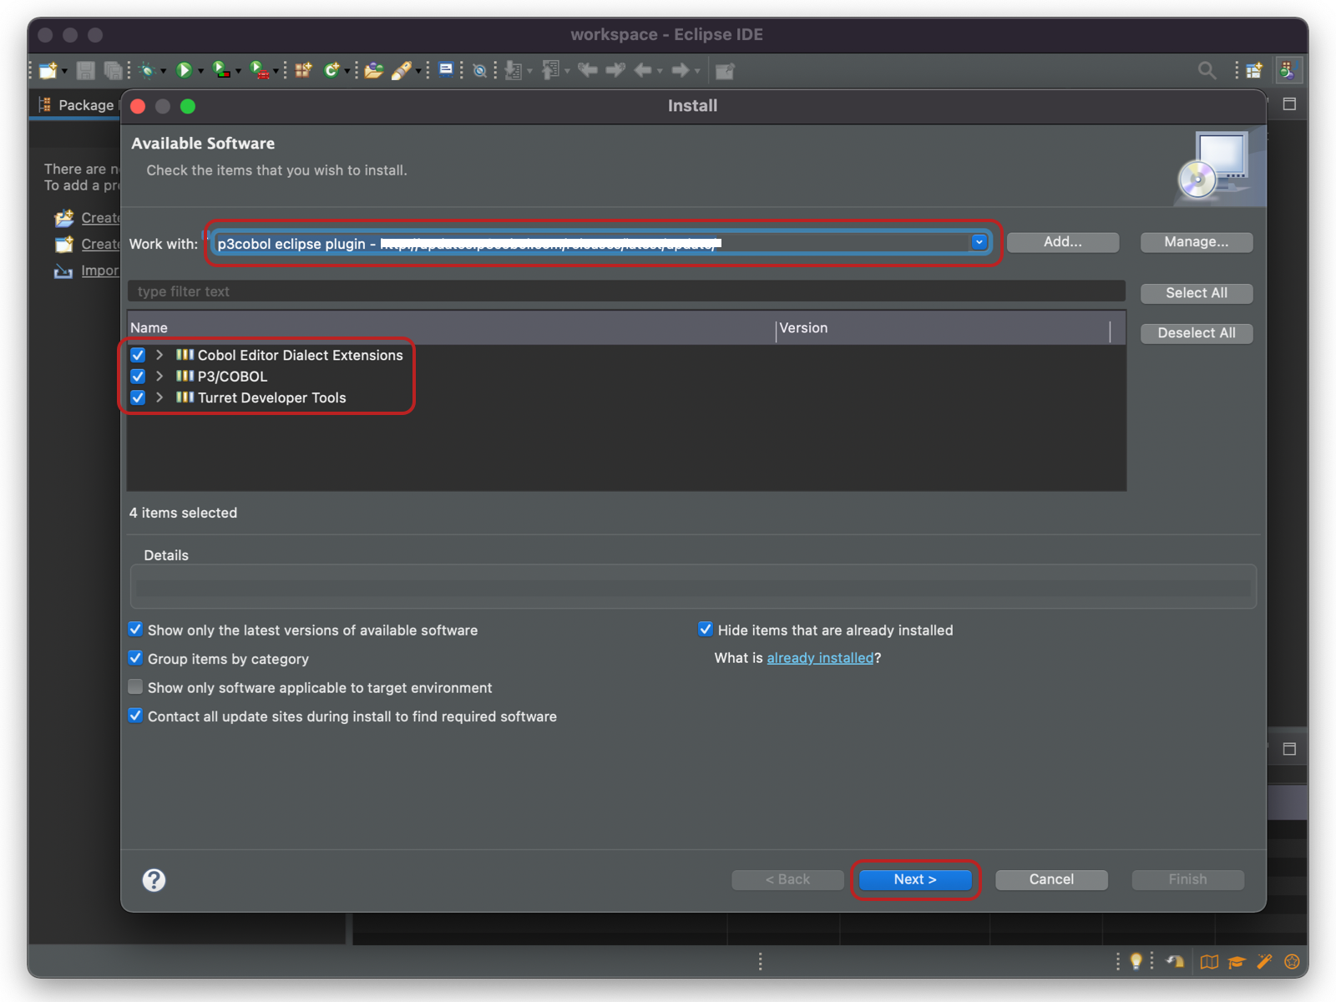
Task: Toggle Hide items that are already installed
Action: coord(706,630)
